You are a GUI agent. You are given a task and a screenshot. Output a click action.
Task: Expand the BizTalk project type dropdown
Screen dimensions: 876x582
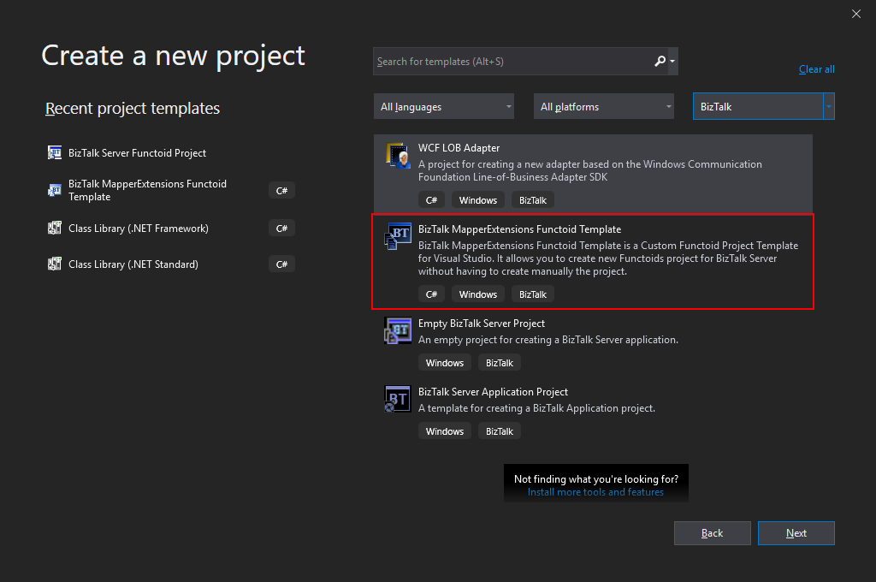pyautogui.click(x=828, y=107)
